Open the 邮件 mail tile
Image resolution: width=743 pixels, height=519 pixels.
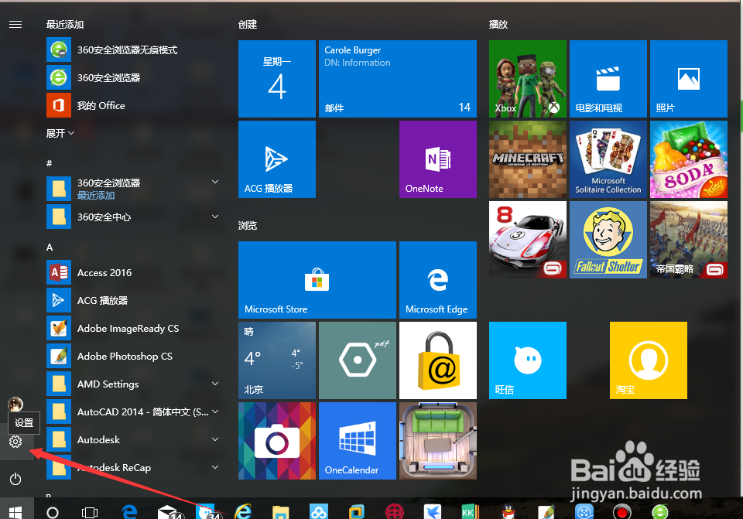398,79
